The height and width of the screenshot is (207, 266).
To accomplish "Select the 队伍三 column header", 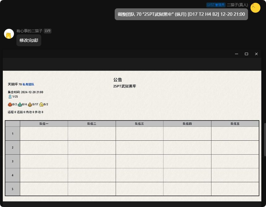I will coord(139,124).
